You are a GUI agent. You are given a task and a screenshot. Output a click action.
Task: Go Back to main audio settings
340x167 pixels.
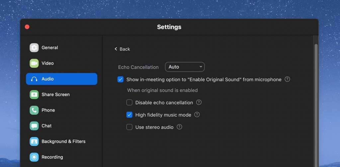coord(122,49)
